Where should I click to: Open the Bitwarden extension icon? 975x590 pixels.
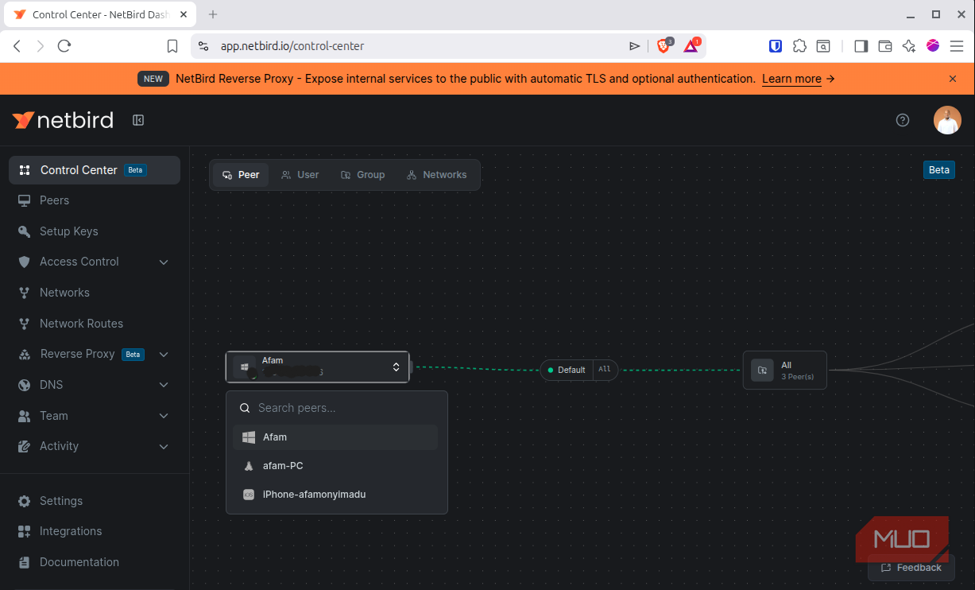tap(776, 46)
